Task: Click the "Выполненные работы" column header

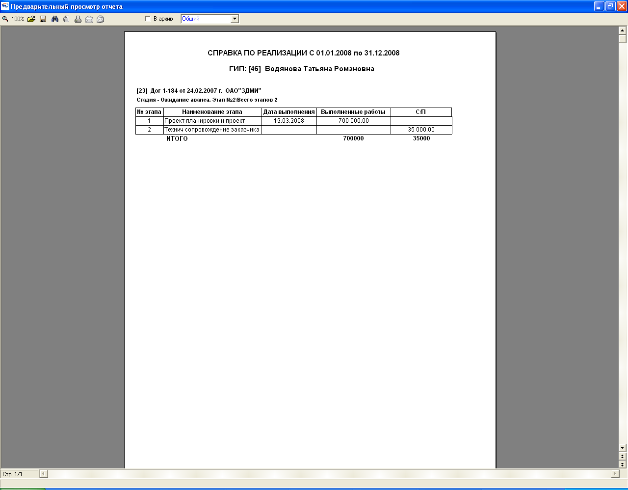Action: point(353,112)
